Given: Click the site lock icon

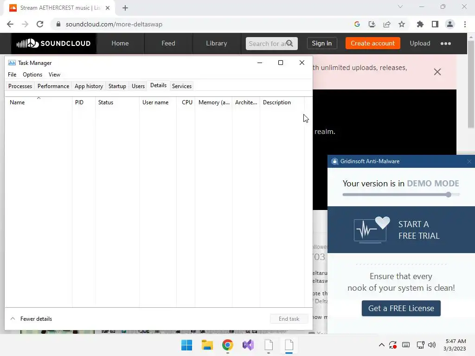Looking at the screenshot, I should (58, 24).
